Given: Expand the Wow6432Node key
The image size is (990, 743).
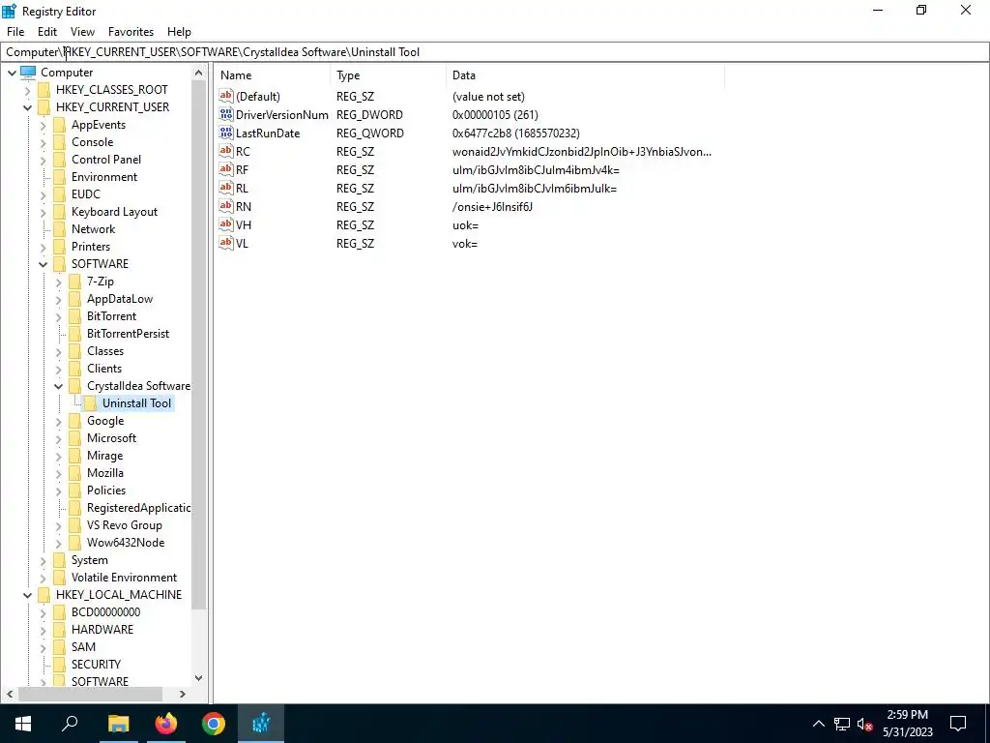Looking at the screenshot, I should [58, 543].
